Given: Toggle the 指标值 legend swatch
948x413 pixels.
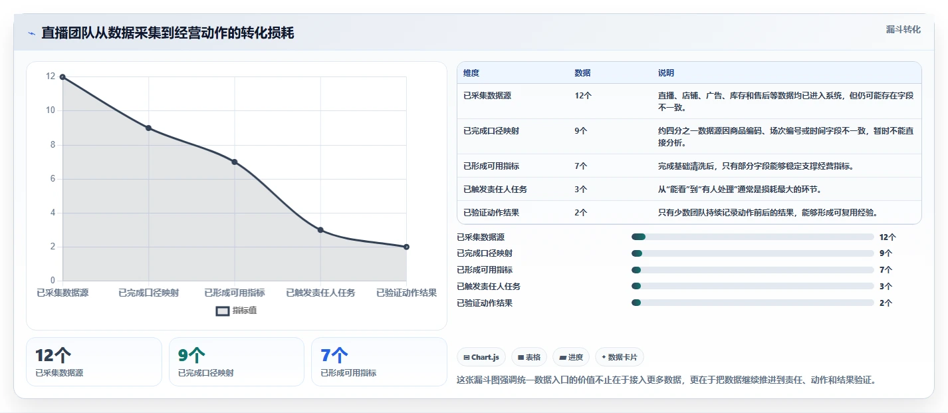Looking at the screenshot, I should tap(223, 311).
